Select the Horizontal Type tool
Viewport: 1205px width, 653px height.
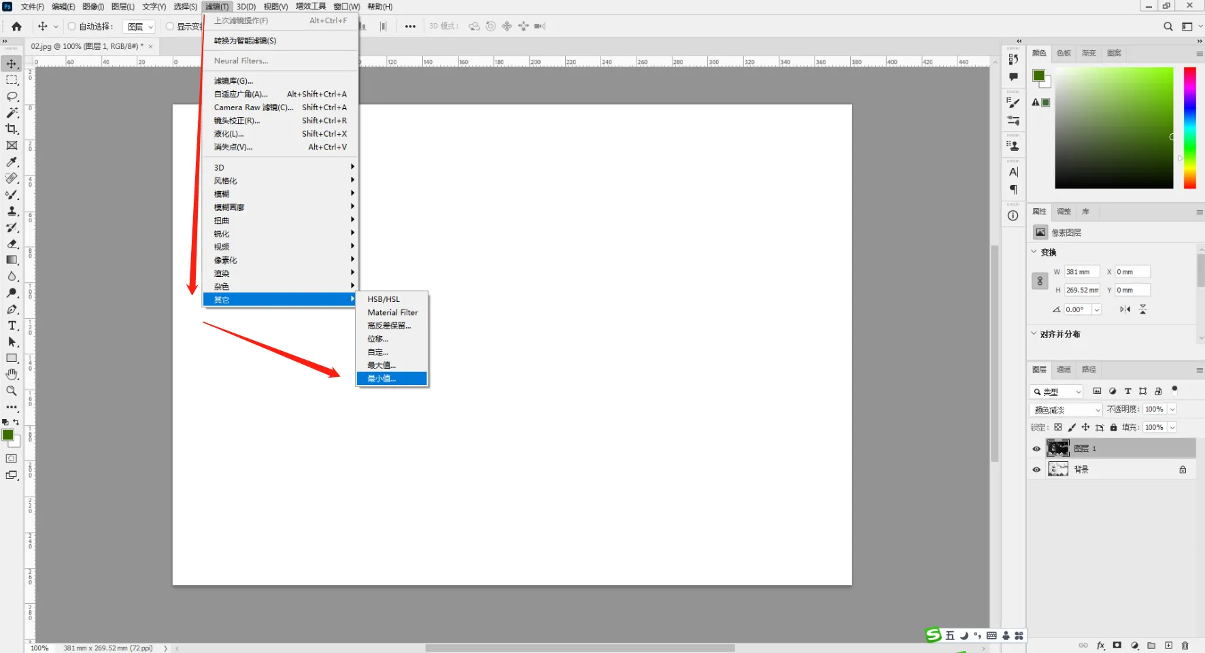pos(12,326)
